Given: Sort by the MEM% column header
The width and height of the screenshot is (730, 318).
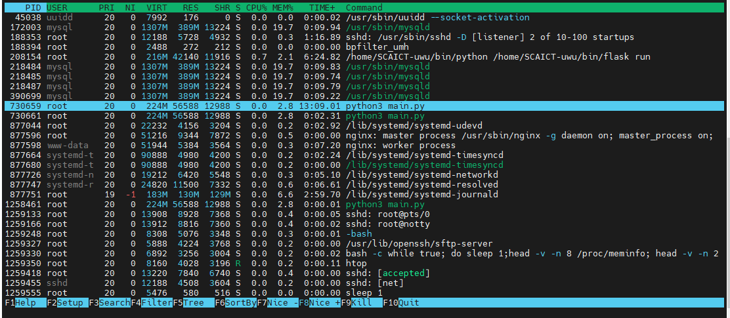Looking at the screenshot, I should point(283,7).
